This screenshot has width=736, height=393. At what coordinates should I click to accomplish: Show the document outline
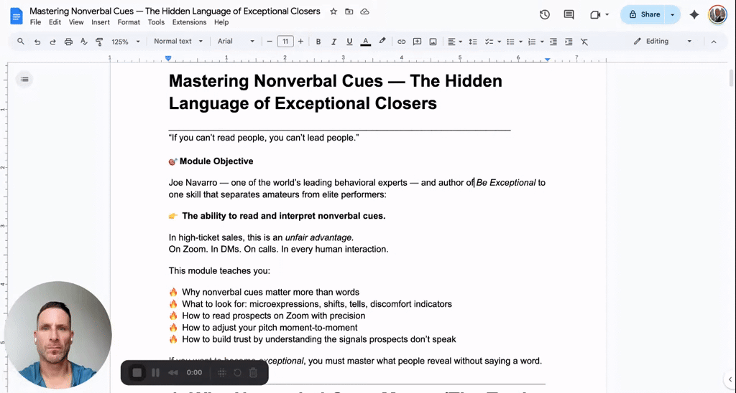point(24,79)
